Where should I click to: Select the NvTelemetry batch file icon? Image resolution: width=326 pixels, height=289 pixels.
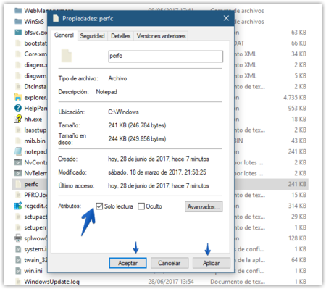click(x=18, y=173)
